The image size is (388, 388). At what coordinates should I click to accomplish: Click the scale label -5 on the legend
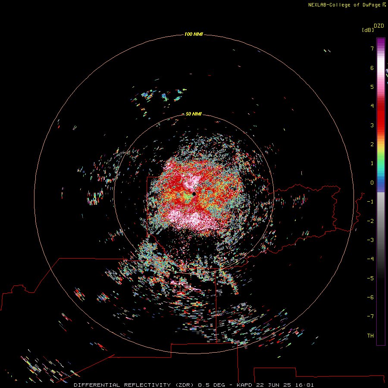[x=370, y=278]
